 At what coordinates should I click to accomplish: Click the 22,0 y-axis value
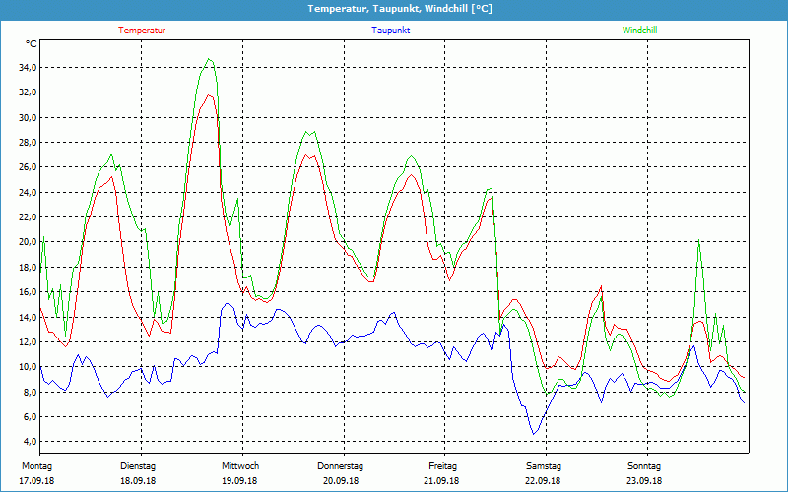[x=29, y=216]
